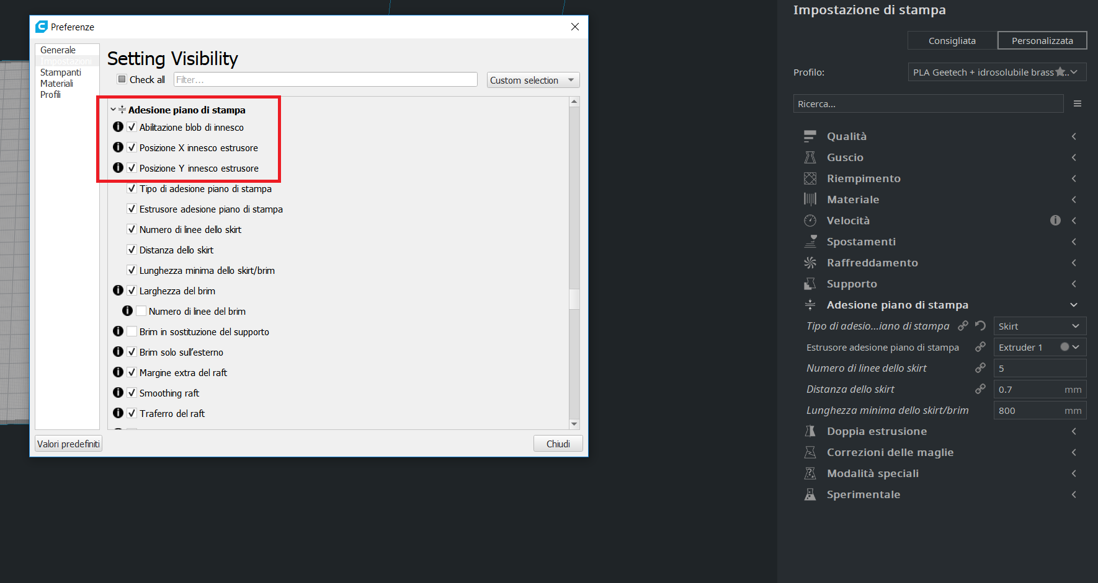Open Generale preferences page
1098x583 pixels.
coord(58,50)
